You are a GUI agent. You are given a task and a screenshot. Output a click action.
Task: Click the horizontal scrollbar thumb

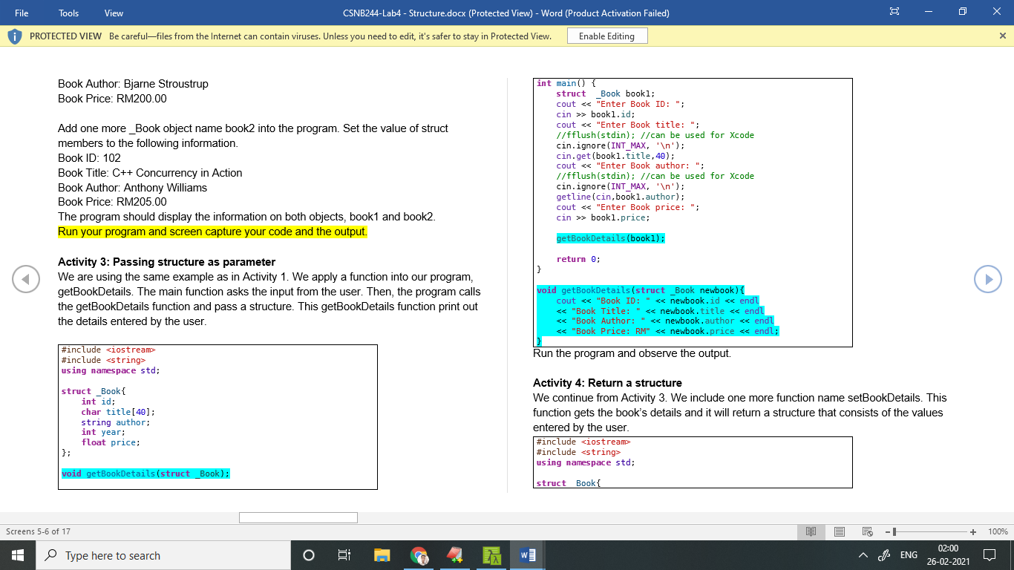(x=298, y=517)
